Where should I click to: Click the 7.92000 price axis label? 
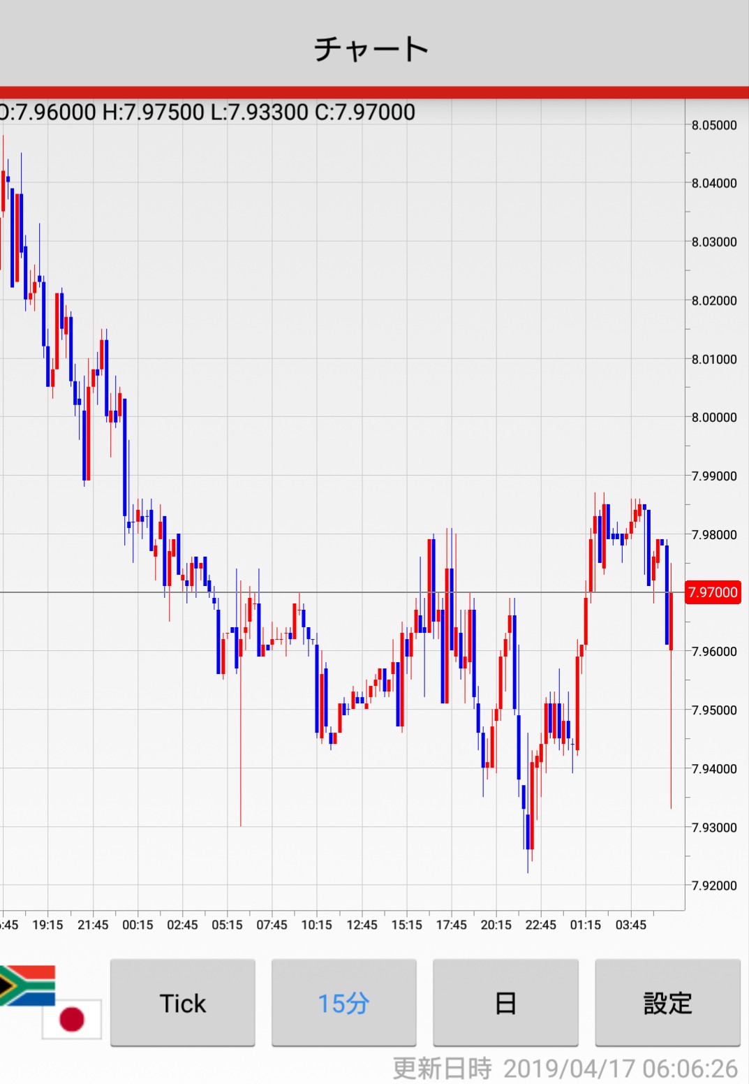click(714, 886)
